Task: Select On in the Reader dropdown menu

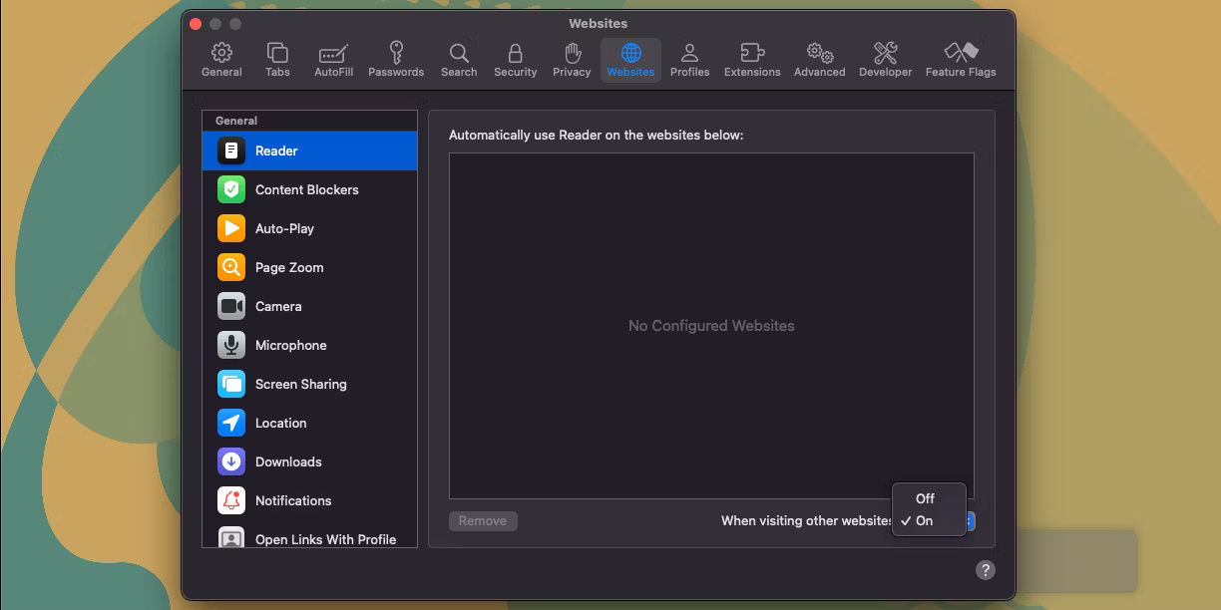Action: coord(926,519)
